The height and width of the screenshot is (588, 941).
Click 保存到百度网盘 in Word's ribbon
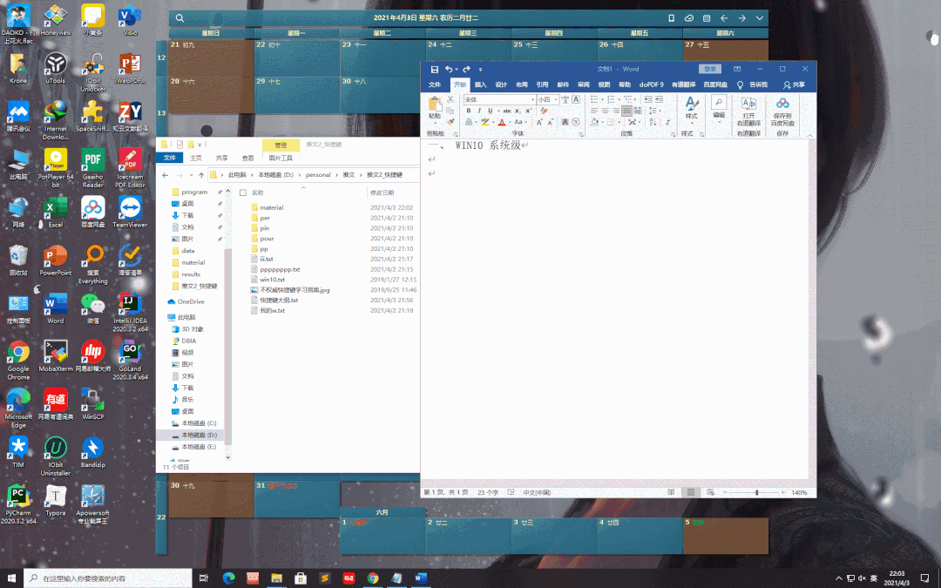782,112
